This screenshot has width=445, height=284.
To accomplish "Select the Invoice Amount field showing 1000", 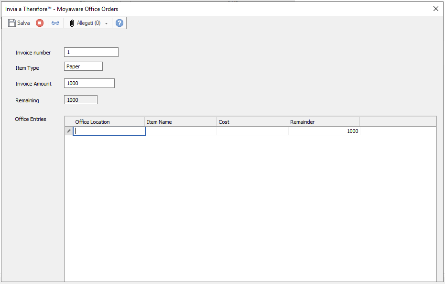I will (x=89, y=83).
